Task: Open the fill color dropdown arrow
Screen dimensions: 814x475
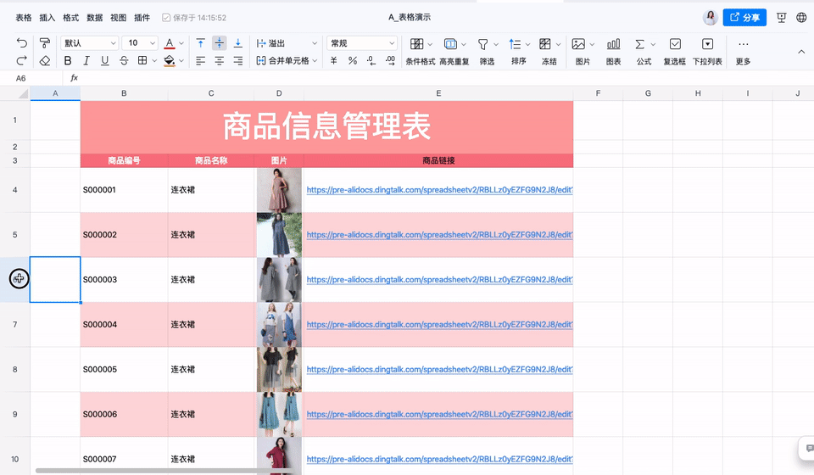Action: point(181,61)
